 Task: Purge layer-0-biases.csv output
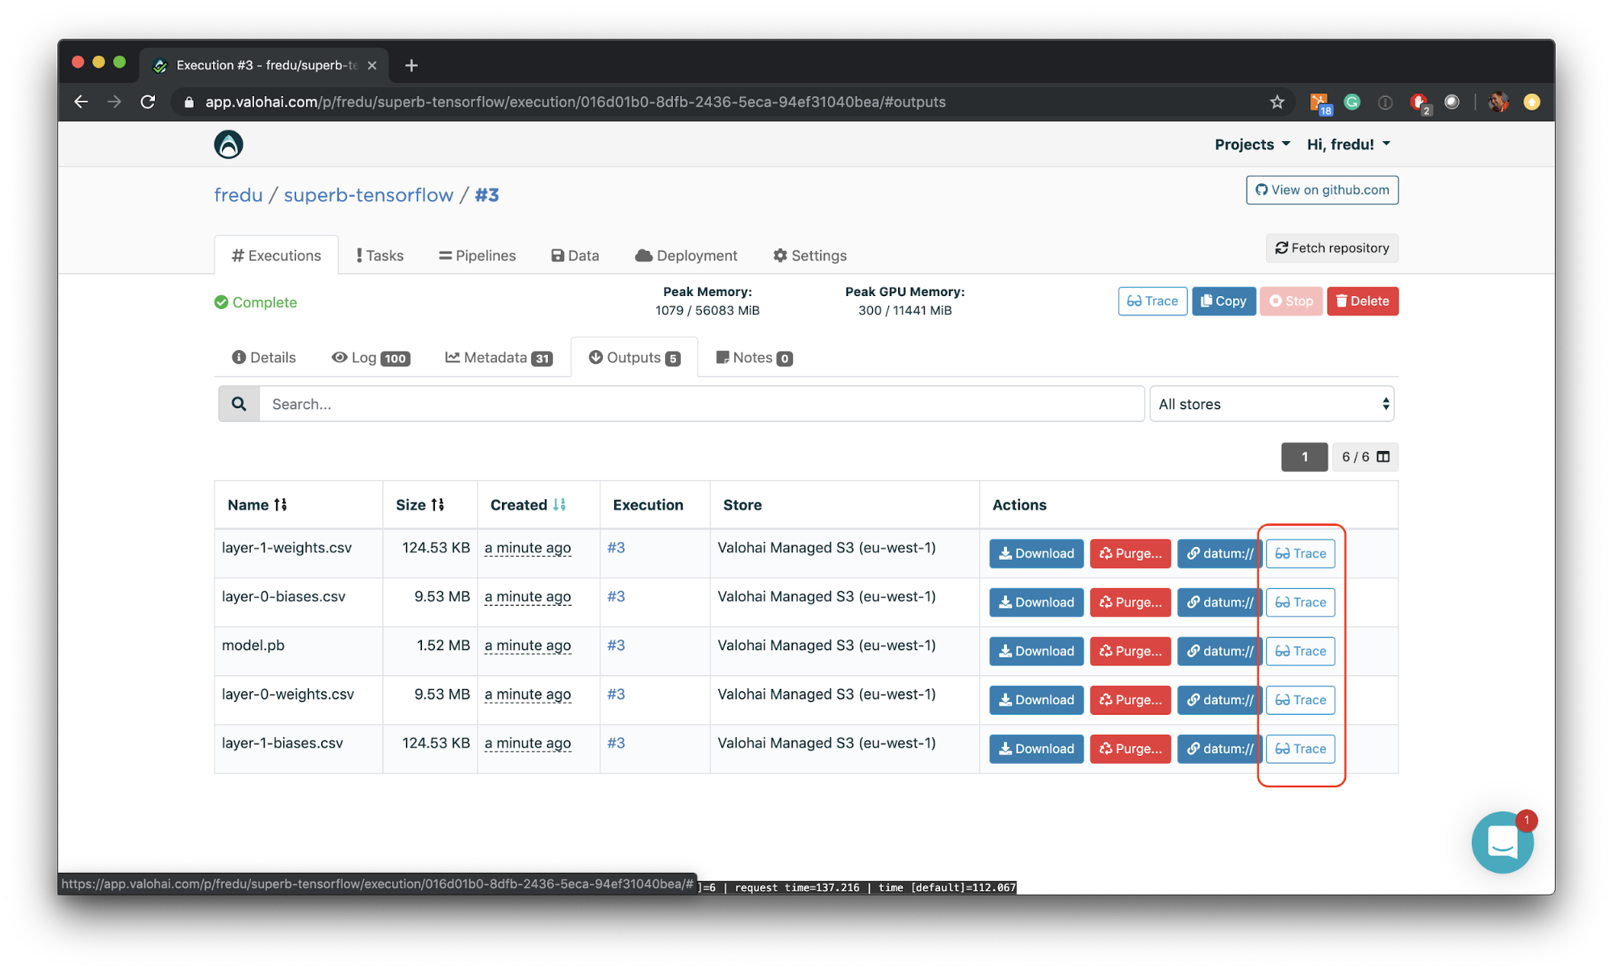click(1130, 603)
